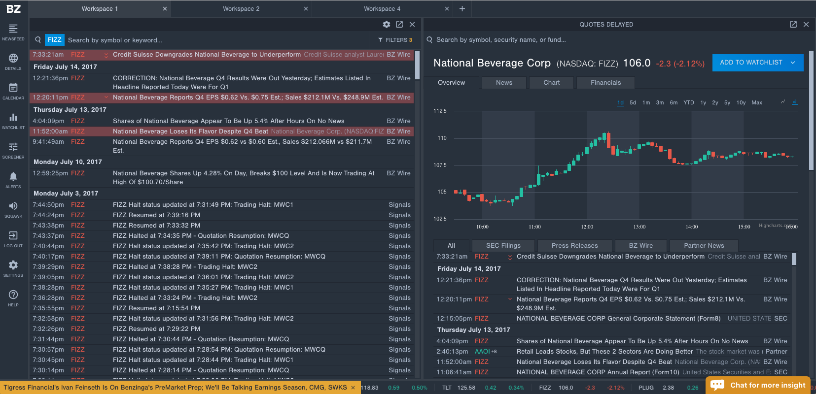The width and height of the screenshot is (816, 394).
Task: Select the 1d chart range
Action: 620,102
